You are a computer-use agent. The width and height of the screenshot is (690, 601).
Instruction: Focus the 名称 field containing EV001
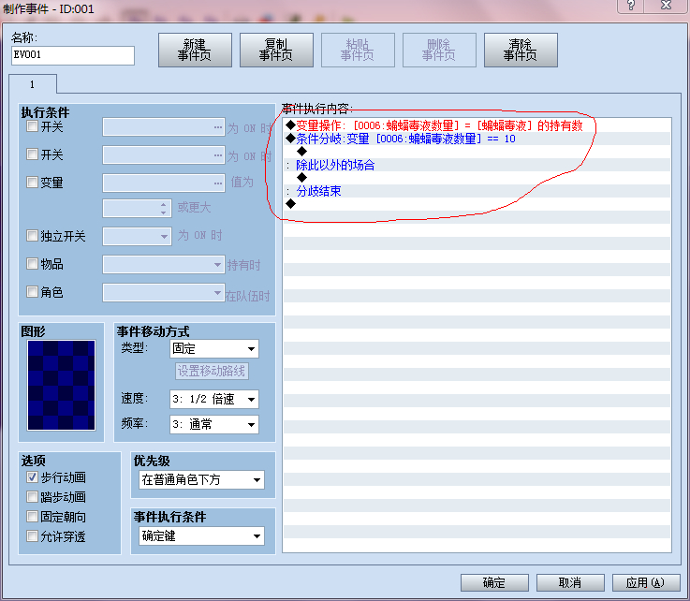[x=73, y=55]
